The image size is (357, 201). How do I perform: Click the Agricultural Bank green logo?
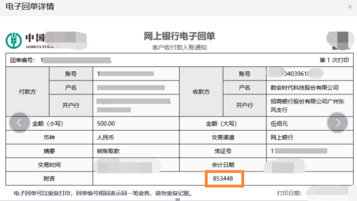click(14, 41)
